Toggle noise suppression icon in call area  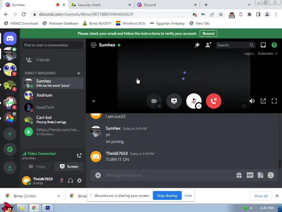pos(244,107)
